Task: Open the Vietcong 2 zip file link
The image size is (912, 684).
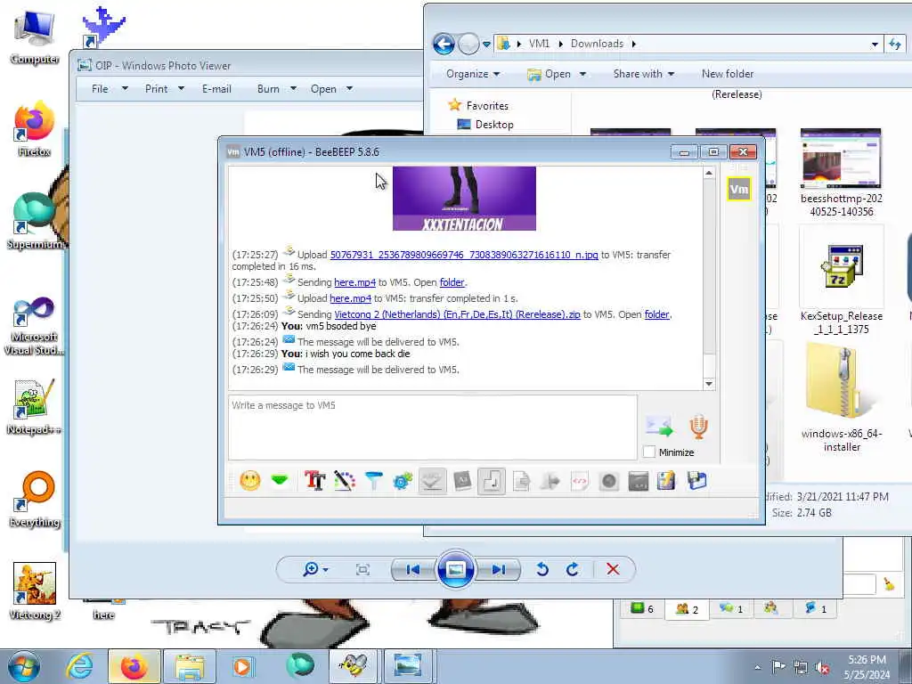Action: pos(457,314)
